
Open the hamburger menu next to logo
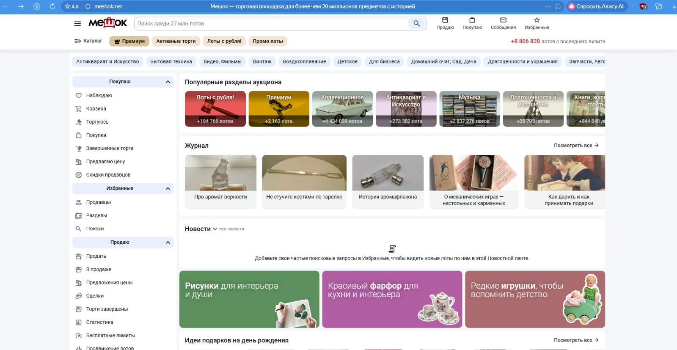pyautogui.click(x=77, y=24)
